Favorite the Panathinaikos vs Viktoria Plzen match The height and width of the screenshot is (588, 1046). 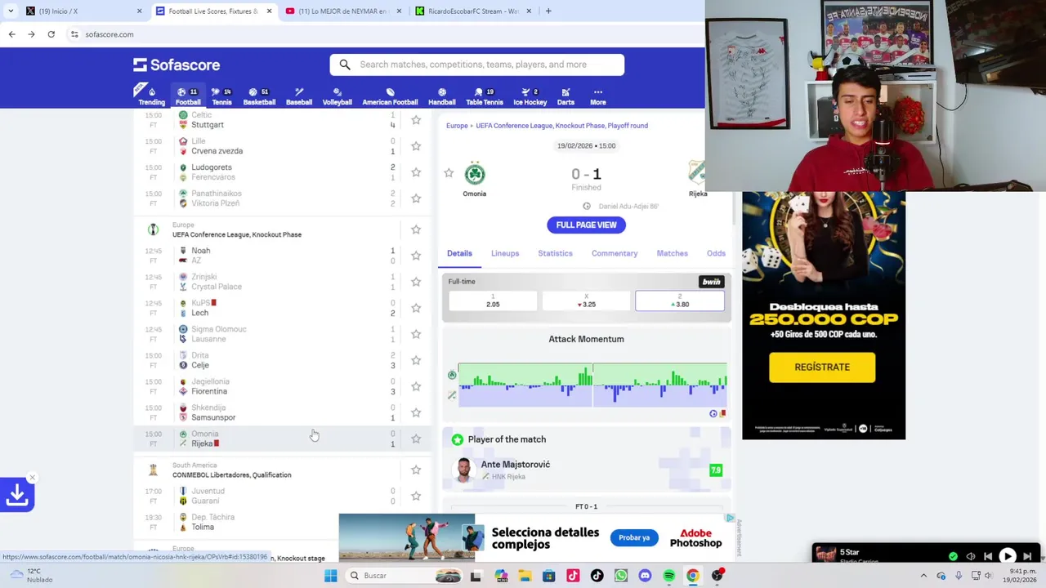coord(416,198)
